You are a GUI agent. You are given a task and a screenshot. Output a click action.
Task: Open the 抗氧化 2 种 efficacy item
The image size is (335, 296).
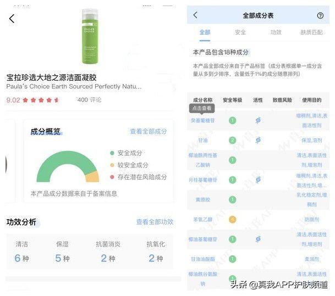156,252
